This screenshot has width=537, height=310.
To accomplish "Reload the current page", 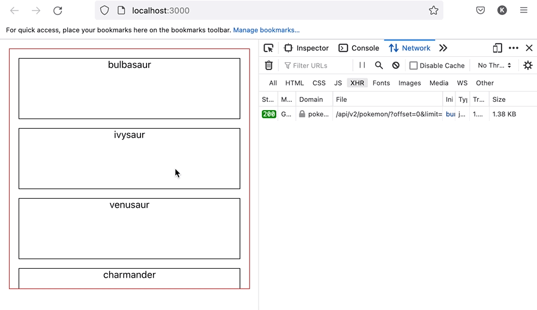I will tap(58, 11).
